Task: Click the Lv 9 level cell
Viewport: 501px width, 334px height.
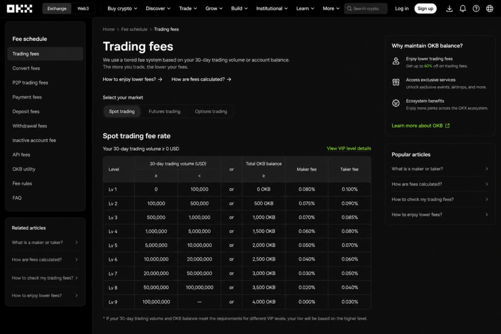Action: [x=118, y=302]
